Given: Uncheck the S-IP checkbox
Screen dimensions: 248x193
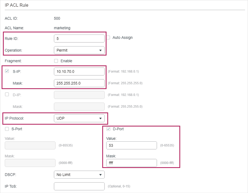Looking at the screenshot, I should (x=7, y=71).
